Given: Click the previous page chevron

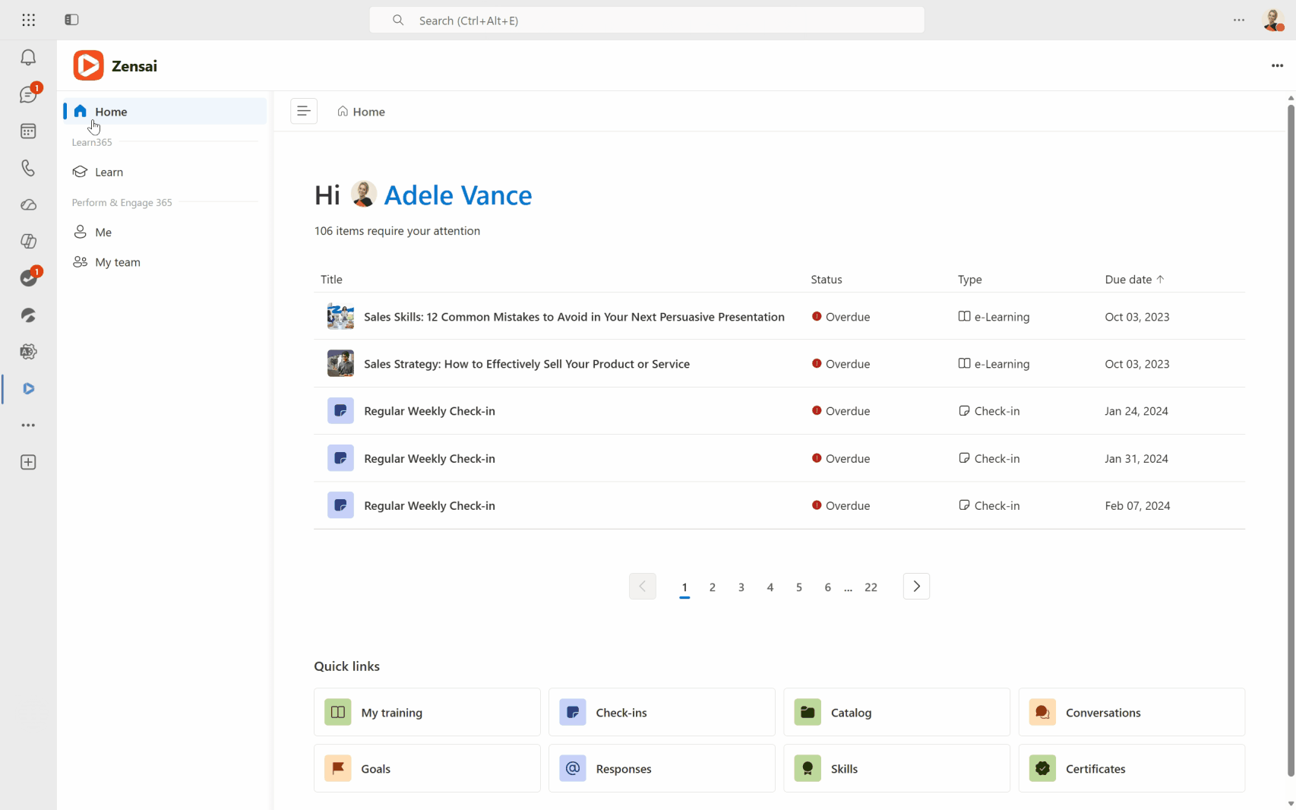Looking at the screenshot, I should click(x=643, y=587).
